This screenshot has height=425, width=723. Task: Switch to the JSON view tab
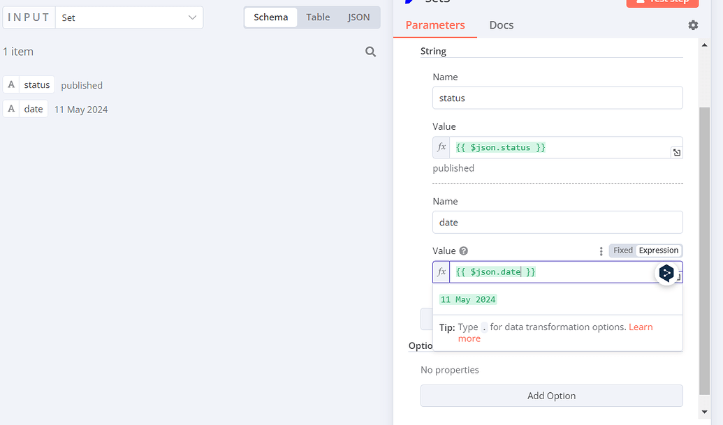[358, 17]
